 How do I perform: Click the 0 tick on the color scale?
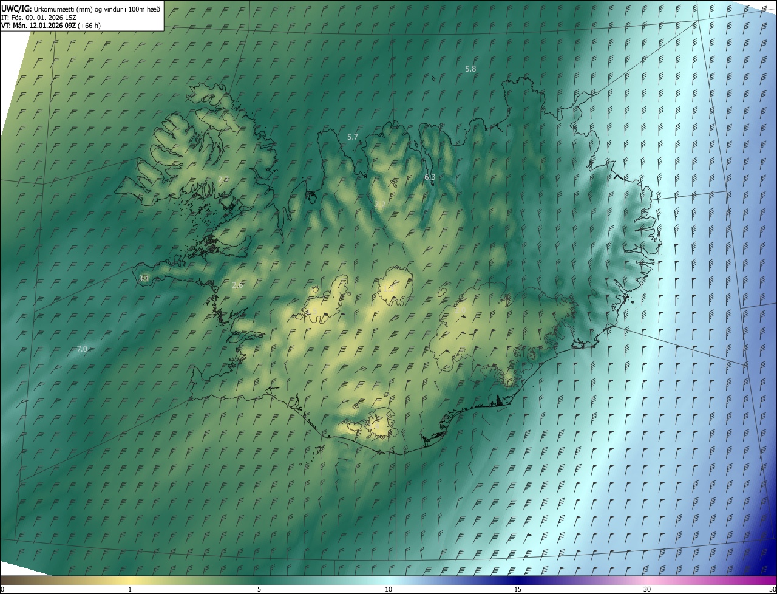pos(2,589)
